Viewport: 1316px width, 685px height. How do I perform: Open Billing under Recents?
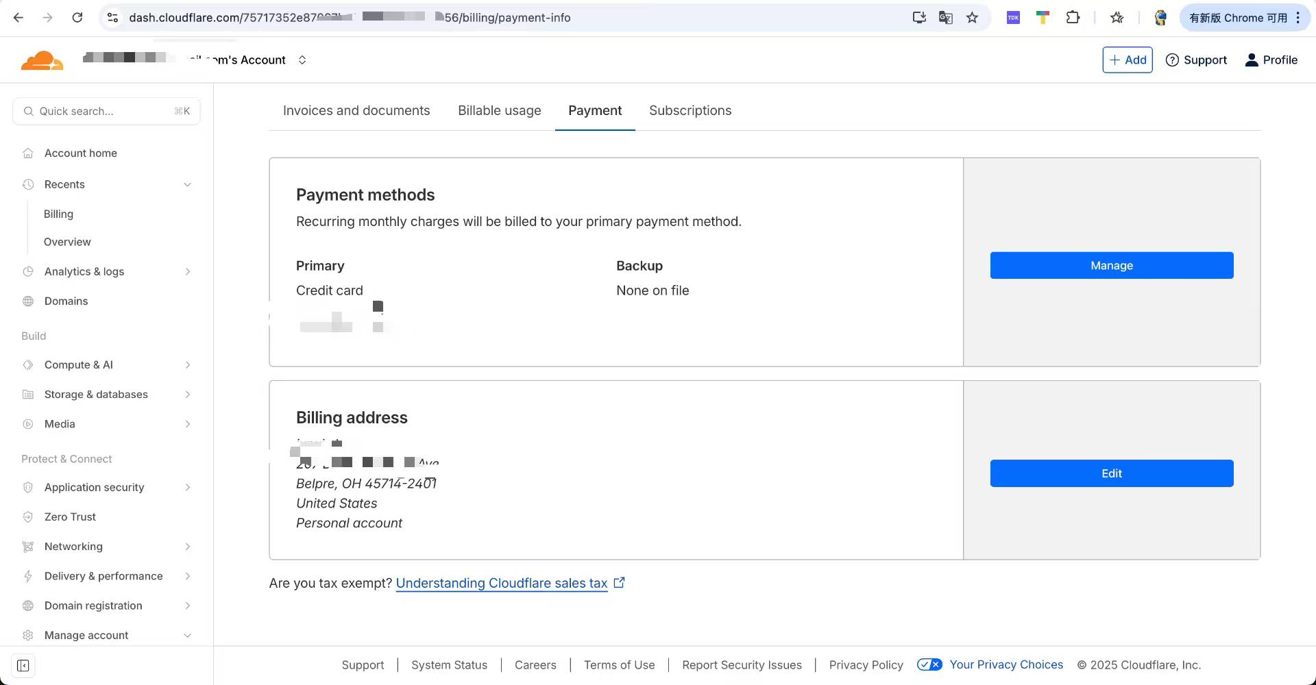tap(58, 214)
